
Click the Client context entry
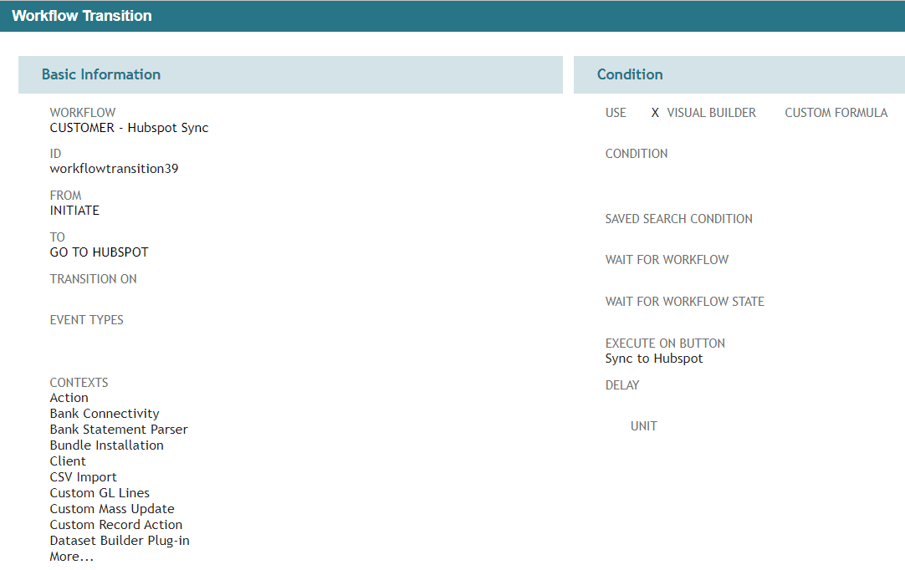[68, 461]
